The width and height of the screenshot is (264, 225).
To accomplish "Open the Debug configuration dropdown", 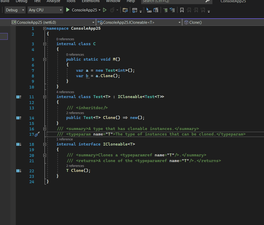I will 15,10.
